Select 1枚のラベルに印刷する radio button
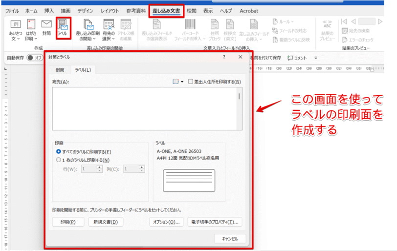 coord(59,160)
